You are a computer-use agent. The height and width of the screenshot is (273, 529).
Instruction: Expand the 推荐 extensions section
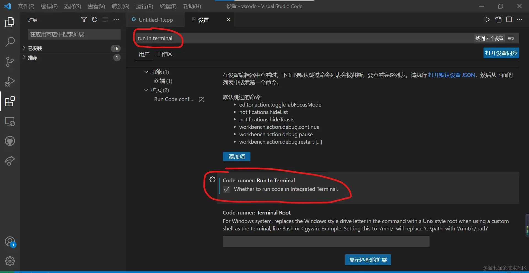coord(73,58)
